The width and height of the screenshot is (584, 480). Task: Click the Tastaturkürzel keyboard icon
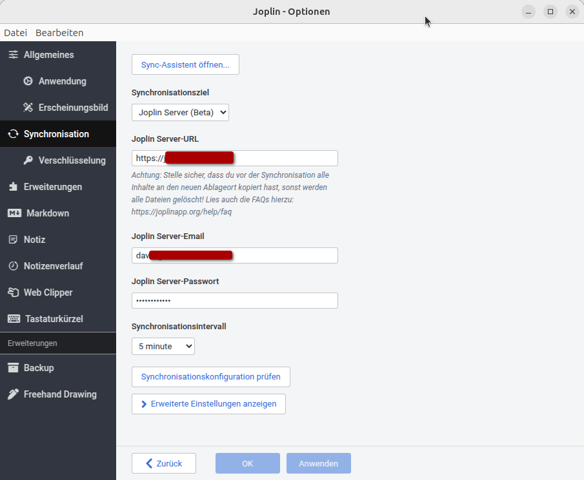[14, 319]
